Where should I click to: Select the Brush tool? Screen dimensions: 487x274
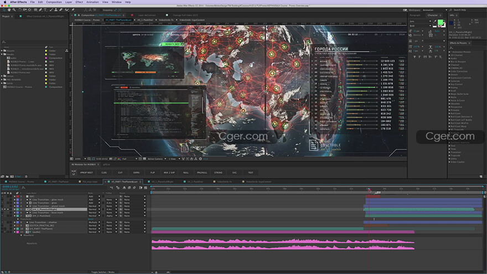[x=51, y=10]
